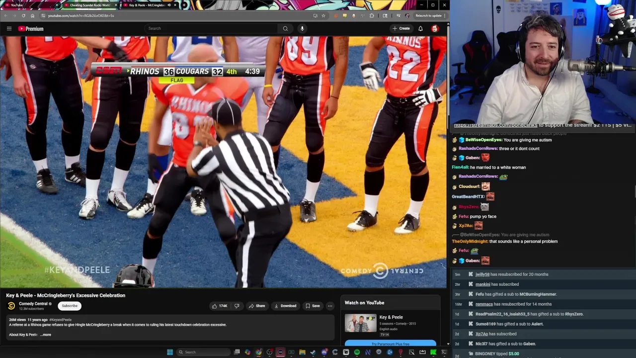Click Sumo8169 gifted a sub entry
The image size is (636, 358).
[x=543, y=324]
